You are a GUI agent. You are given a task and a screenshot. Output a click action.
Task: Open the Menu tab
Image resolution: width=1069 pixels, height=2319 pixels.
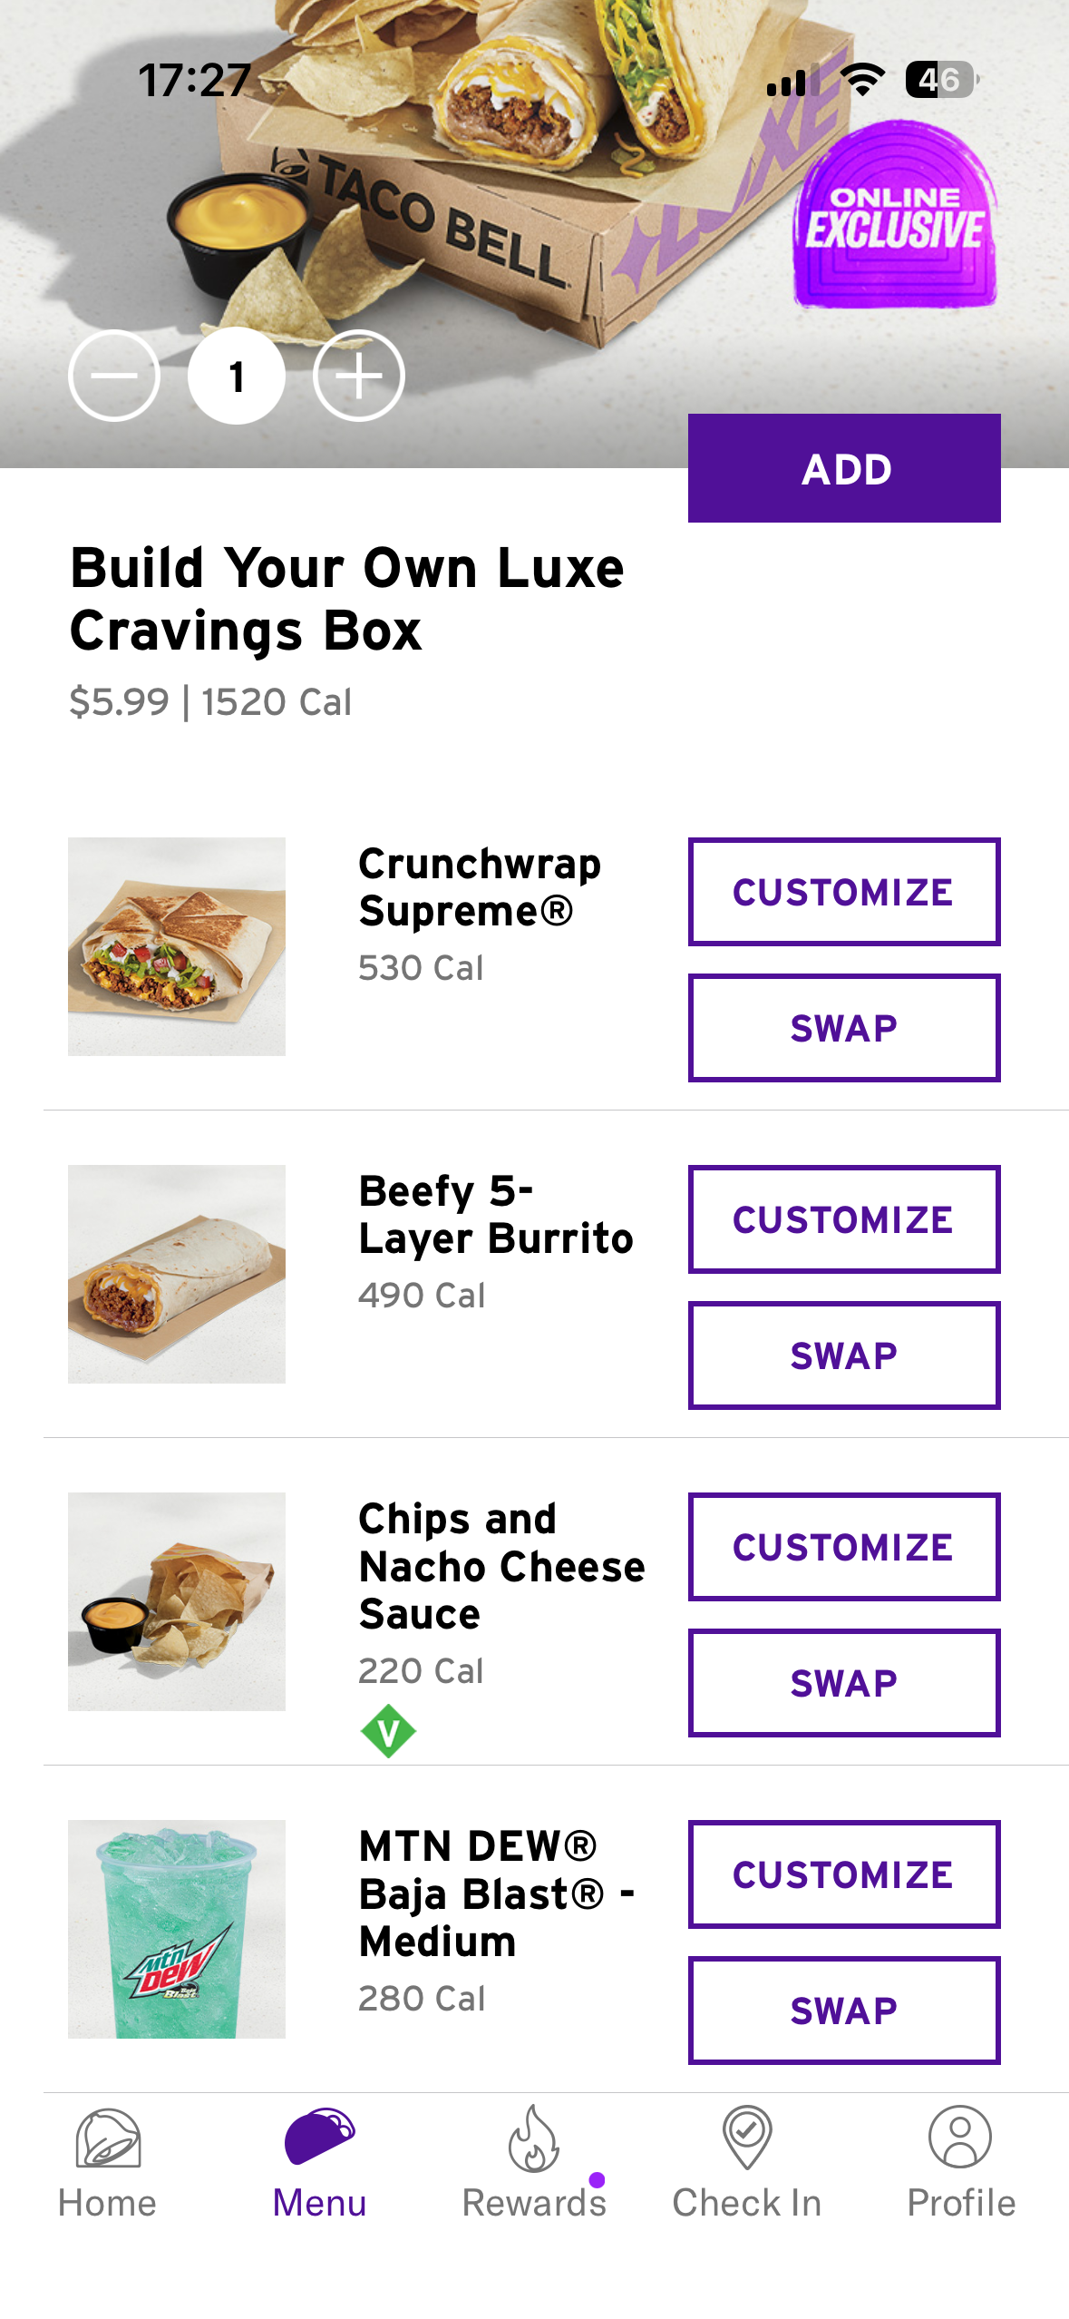319,2138
